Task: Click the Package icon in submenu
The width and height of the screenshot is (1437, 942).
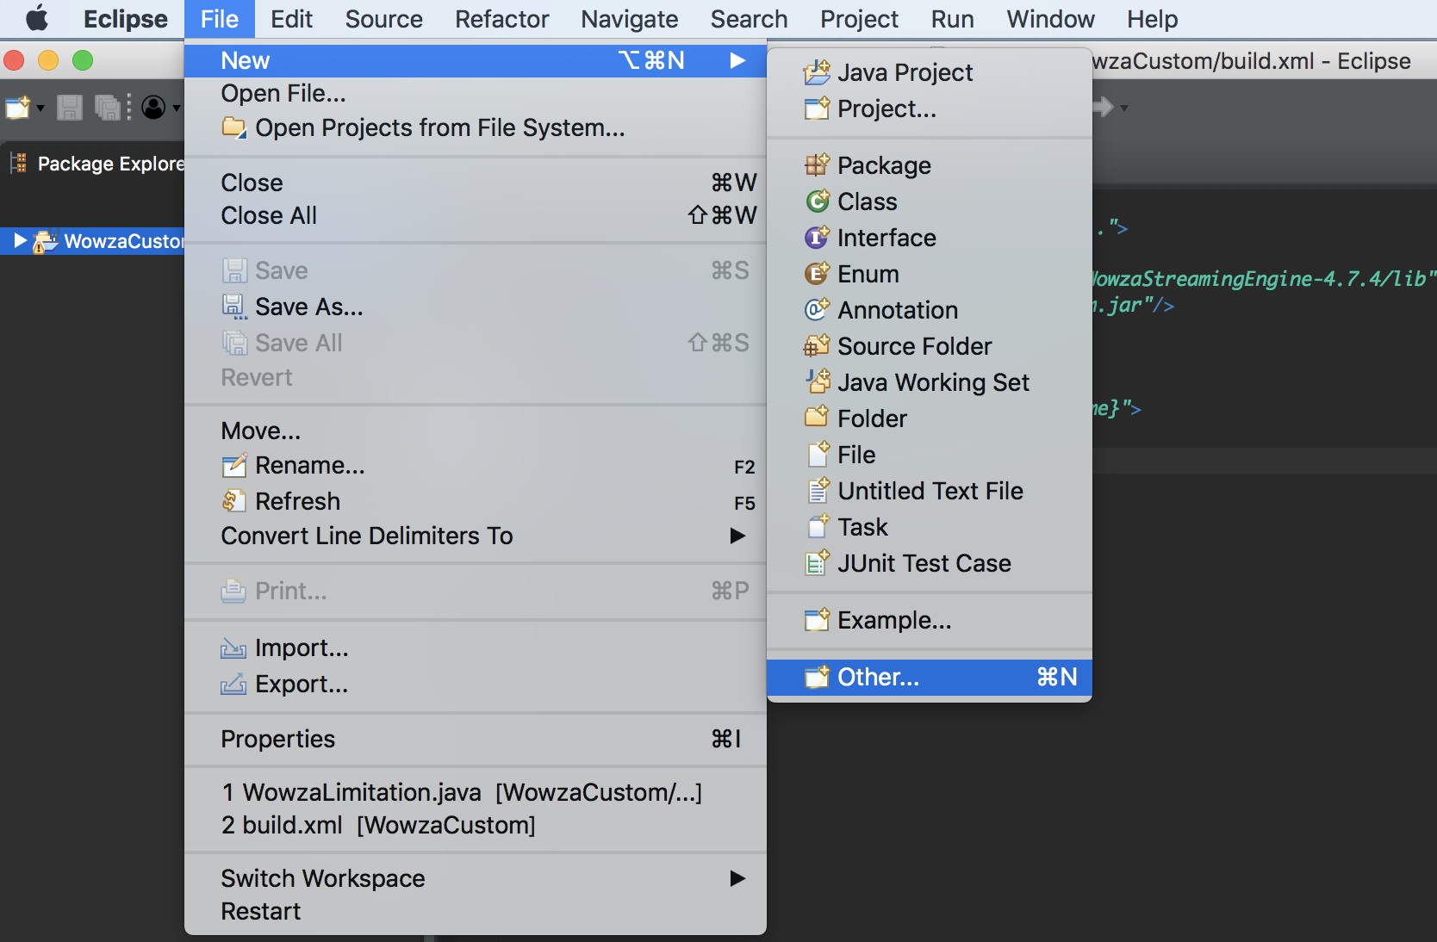Action: click(x=817, y=164)
